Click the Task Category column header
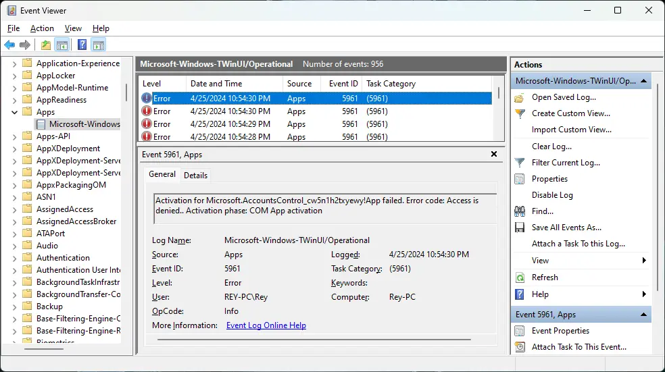The width and height of the screenshot is (665, 372). [427, 84]
